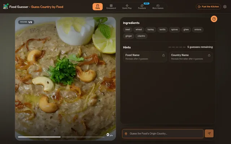Click the lightning icon in Quick Play

pos(127,6)
